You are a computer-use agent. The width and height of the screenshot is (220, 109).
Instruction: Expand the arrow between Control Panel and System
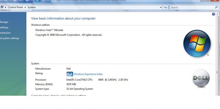[x=25, y=7]
